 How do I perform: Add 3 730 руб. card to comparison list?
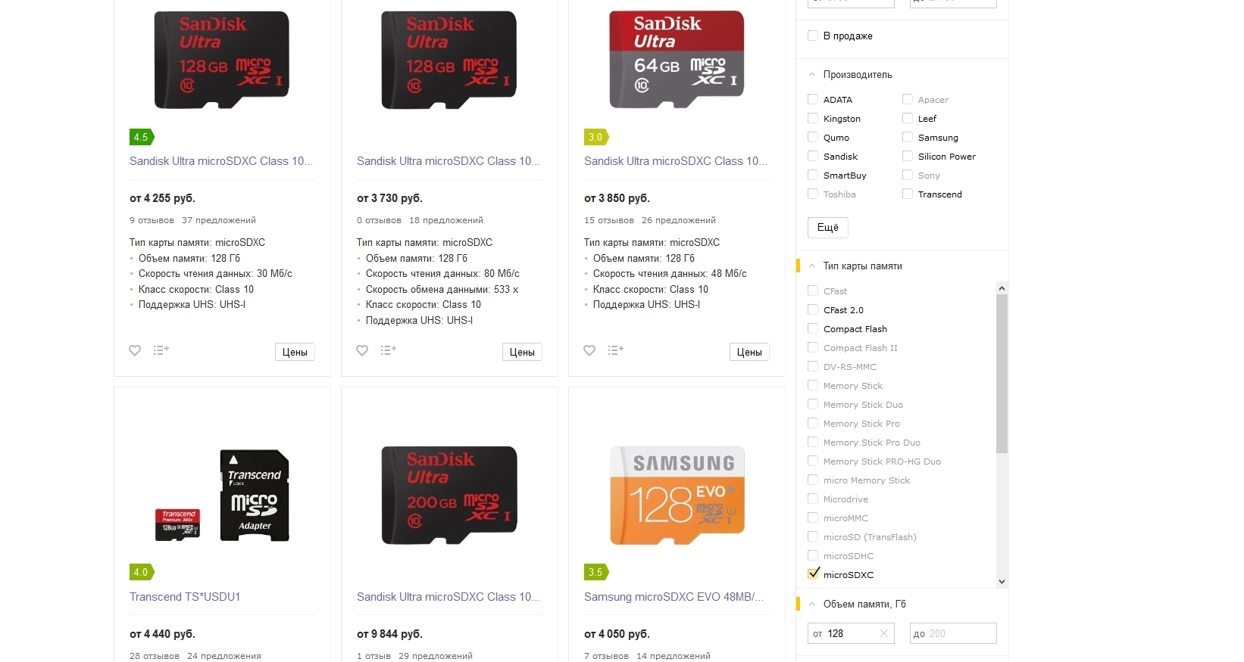[388, 350]
